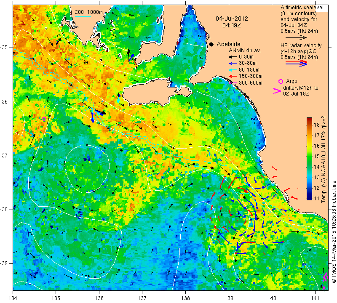Click the dark red top of temperature colorbar
The width and height of the screenshot is (337, 303).
(x=309, y=119)
